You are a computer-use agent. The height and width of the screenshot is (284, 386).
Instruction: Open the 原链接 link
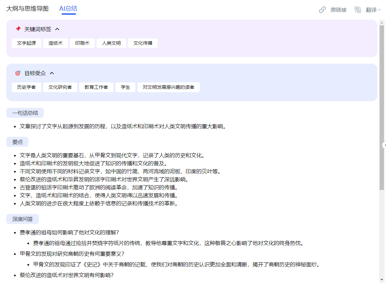click(x=338, y=10)
